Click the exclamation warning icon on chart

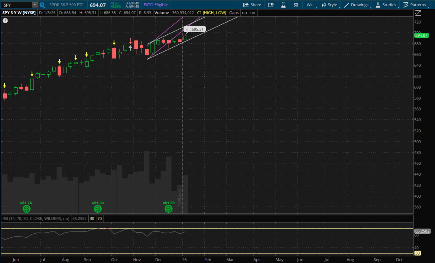click(x=5, y=21)
